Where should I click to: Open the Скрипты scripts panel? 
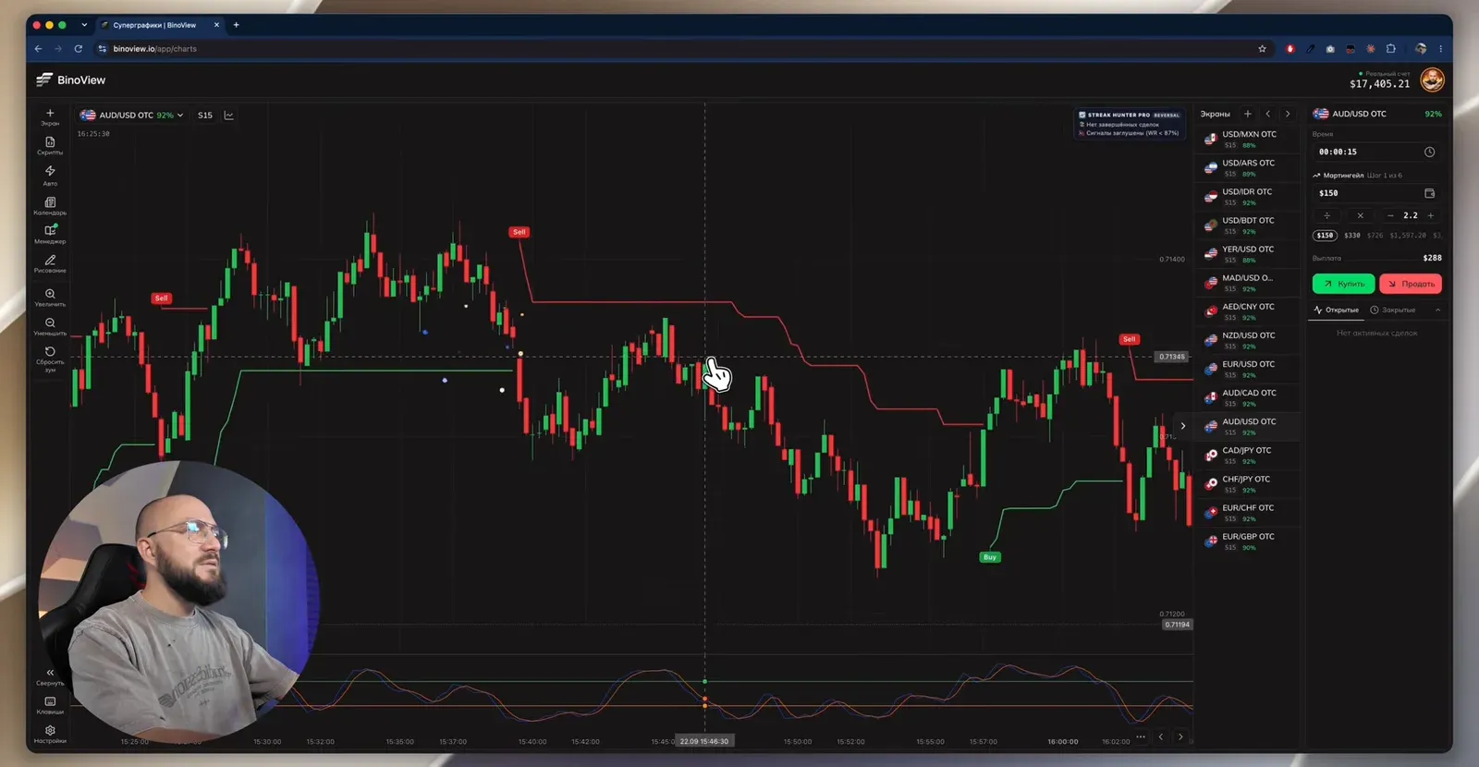pyautogui.click(x=50, y=146)
